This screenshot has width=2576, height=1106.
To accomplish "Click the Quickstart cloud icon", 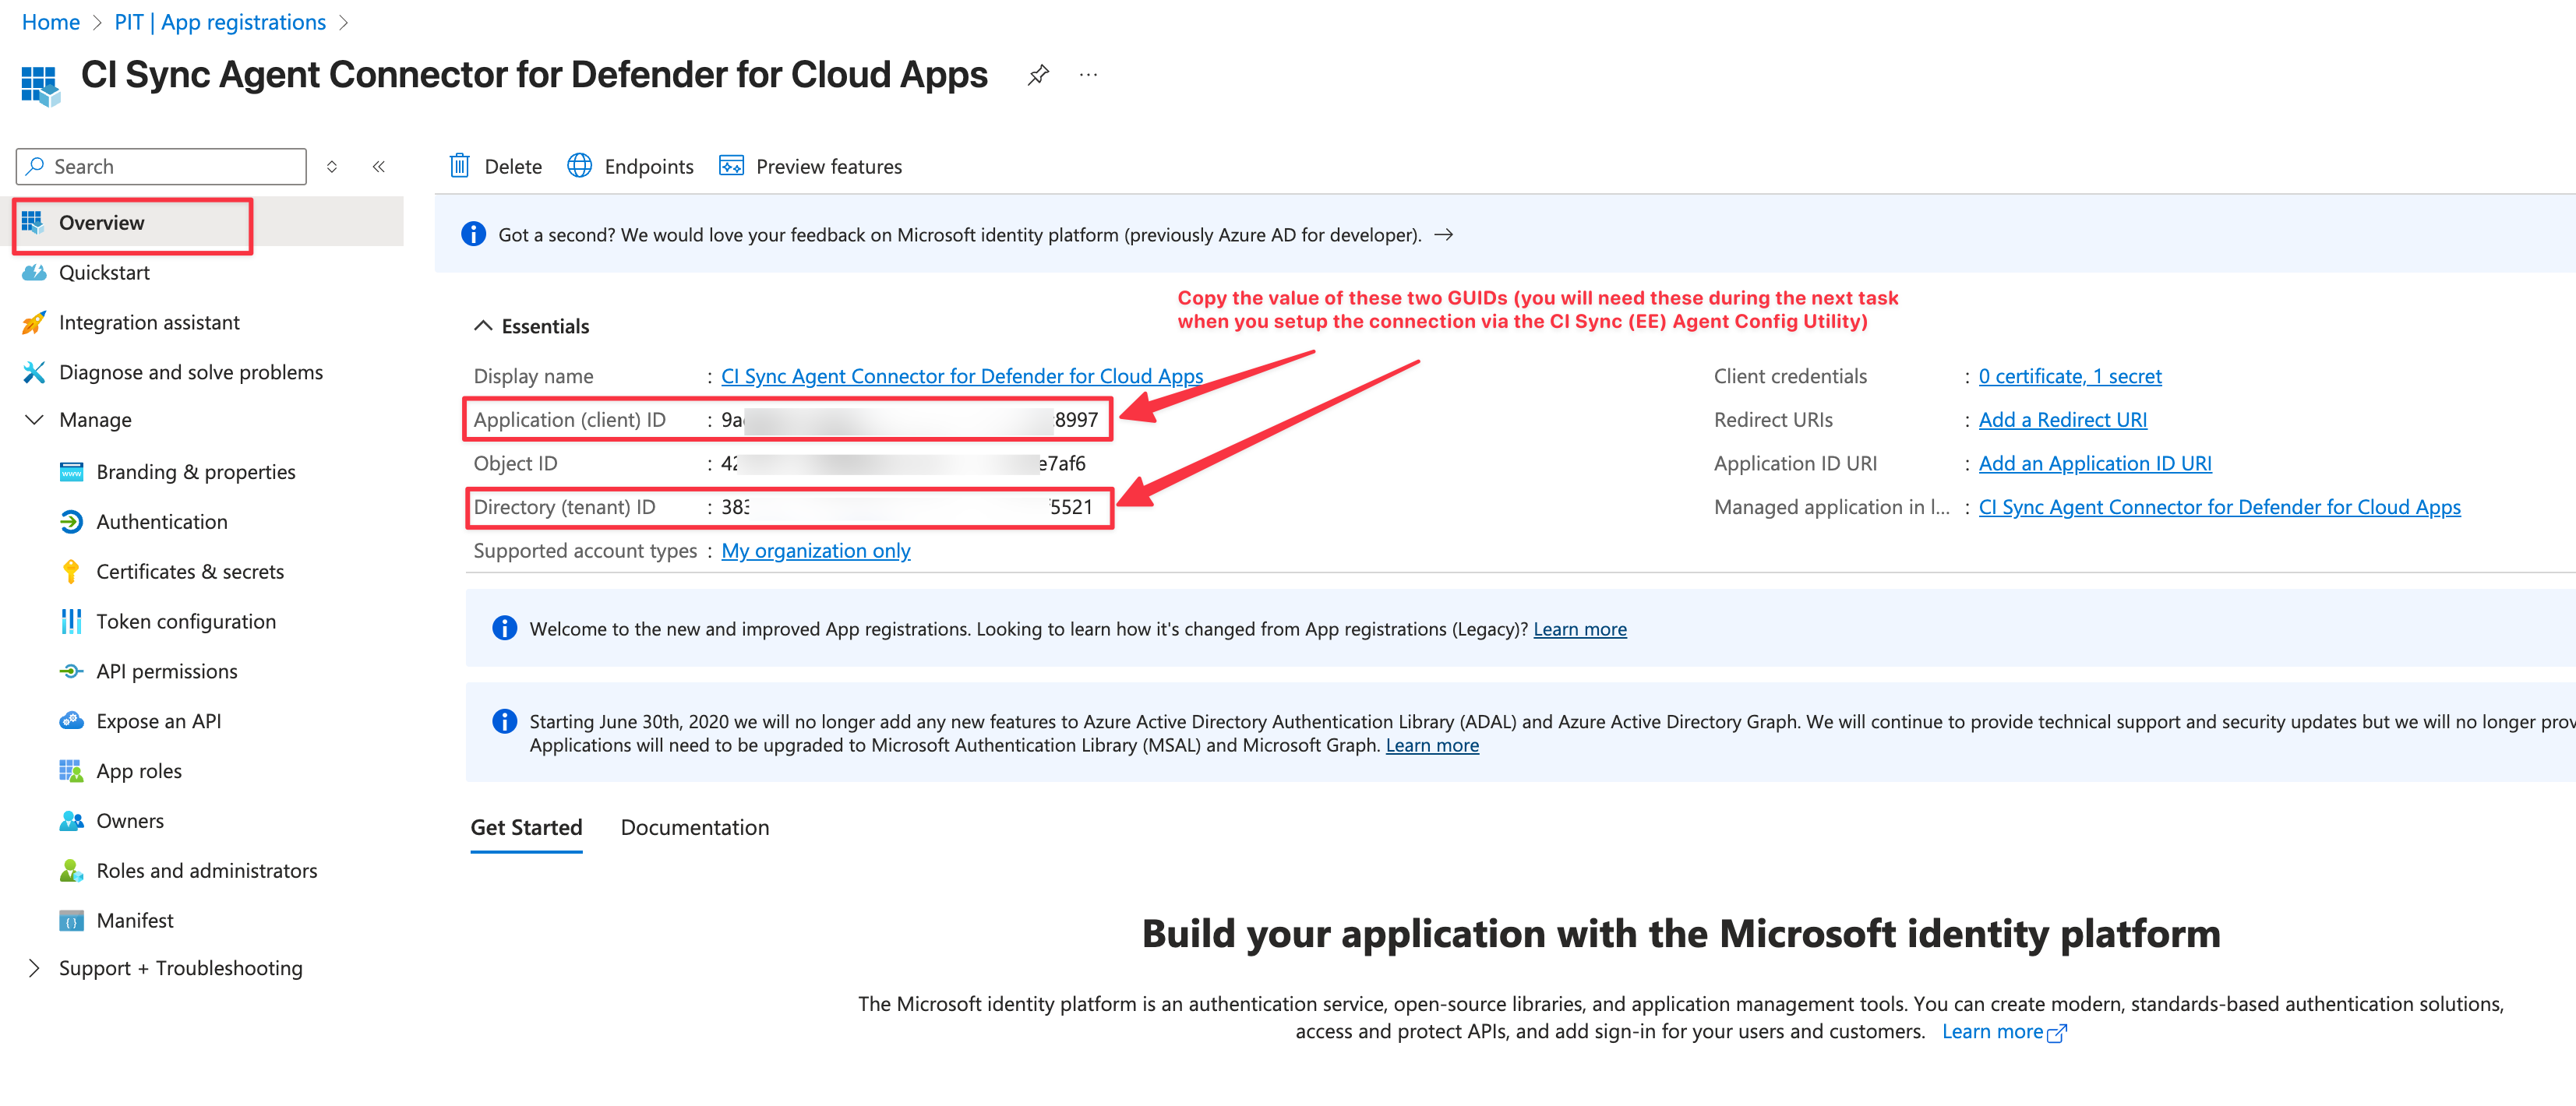I will 34,272.
